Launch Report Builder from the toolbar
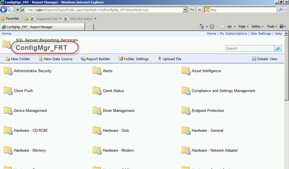The height and width of the screenshot is (169, 289). pos(95,59)
